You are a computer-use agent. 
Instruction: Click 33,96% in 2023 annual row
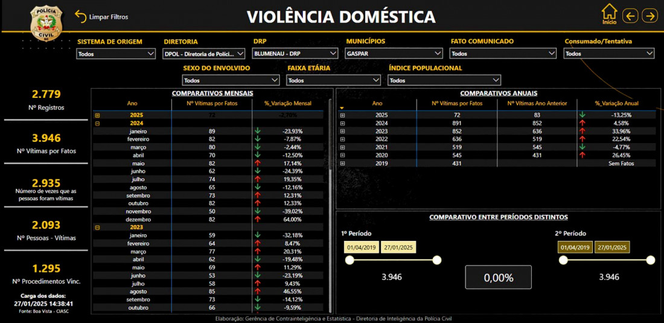[621, 131]
